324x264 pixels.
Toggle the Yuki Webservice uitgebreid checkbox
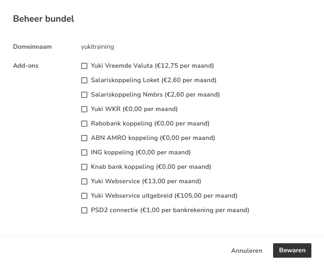pos(84,196)
